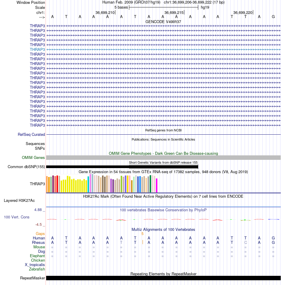281x285 pixels.
Task: Click the SNPs subtrack label
Action: pyautogui.click(x=40, y=149)
